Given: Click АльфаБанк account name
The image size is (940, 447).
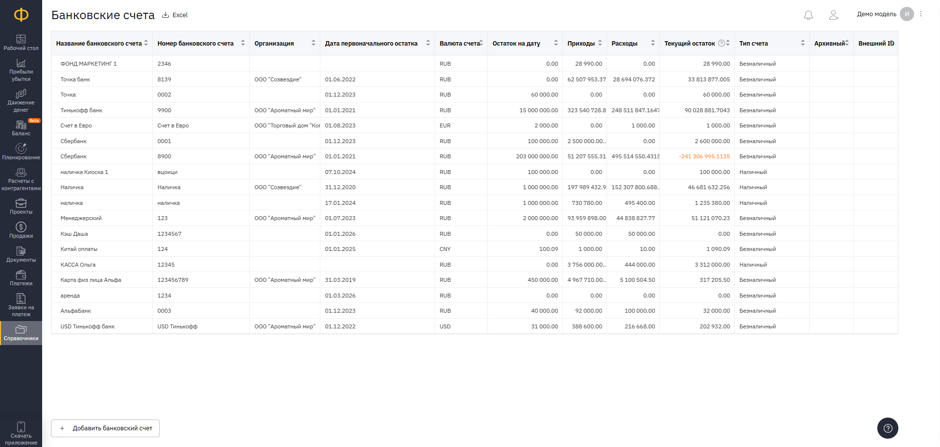Looking at the screenshot, I should tap(76, 311).
